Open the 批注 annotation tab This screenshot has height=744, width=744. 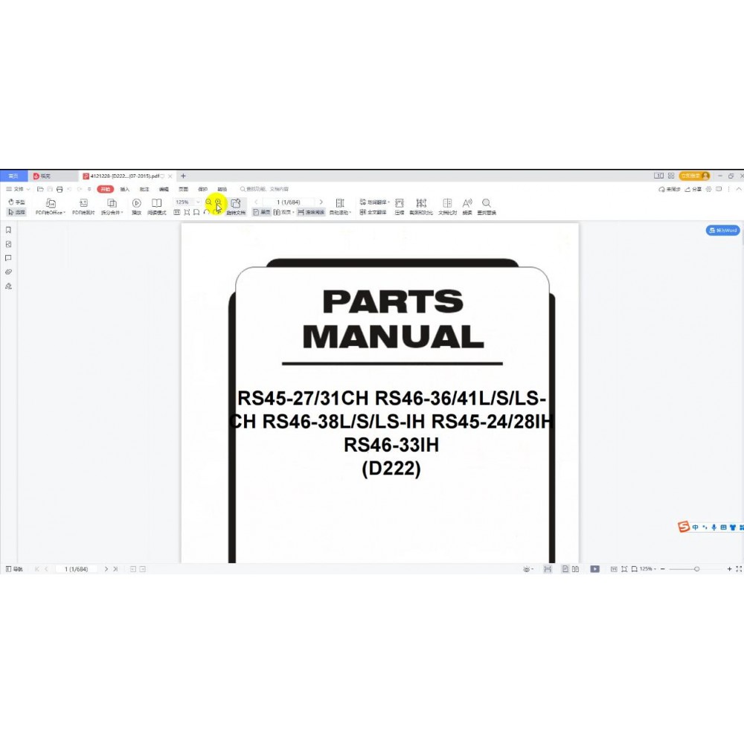[x=146, y=188]
